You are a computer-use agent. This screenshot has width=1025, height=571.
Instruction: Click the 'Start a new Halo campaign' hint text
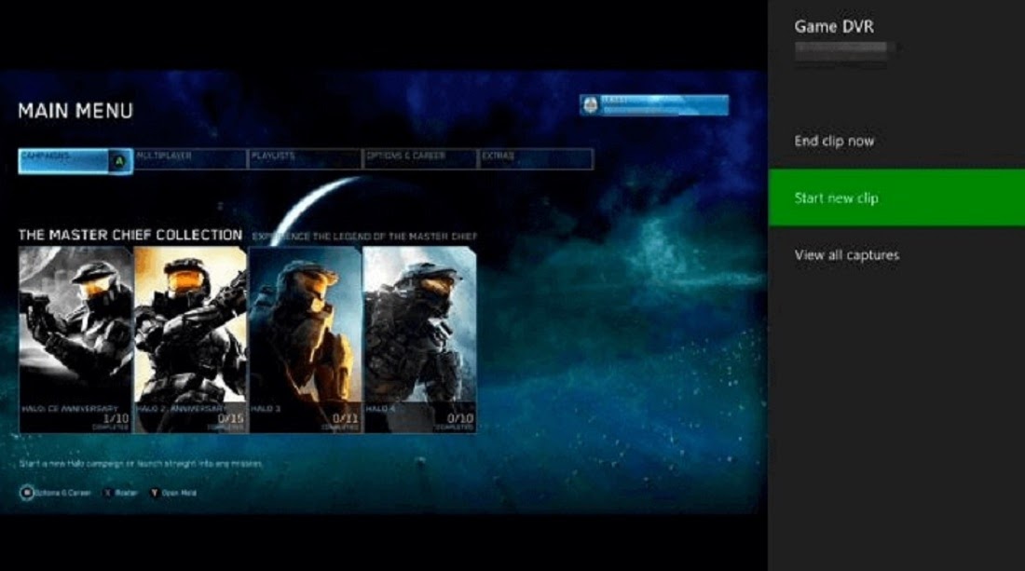tap(141, 464)
